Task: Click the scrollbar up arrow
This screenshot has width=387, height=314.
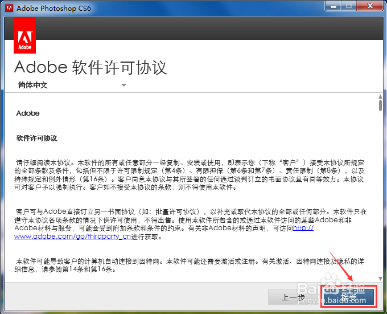Action: (x=380, y=96)
